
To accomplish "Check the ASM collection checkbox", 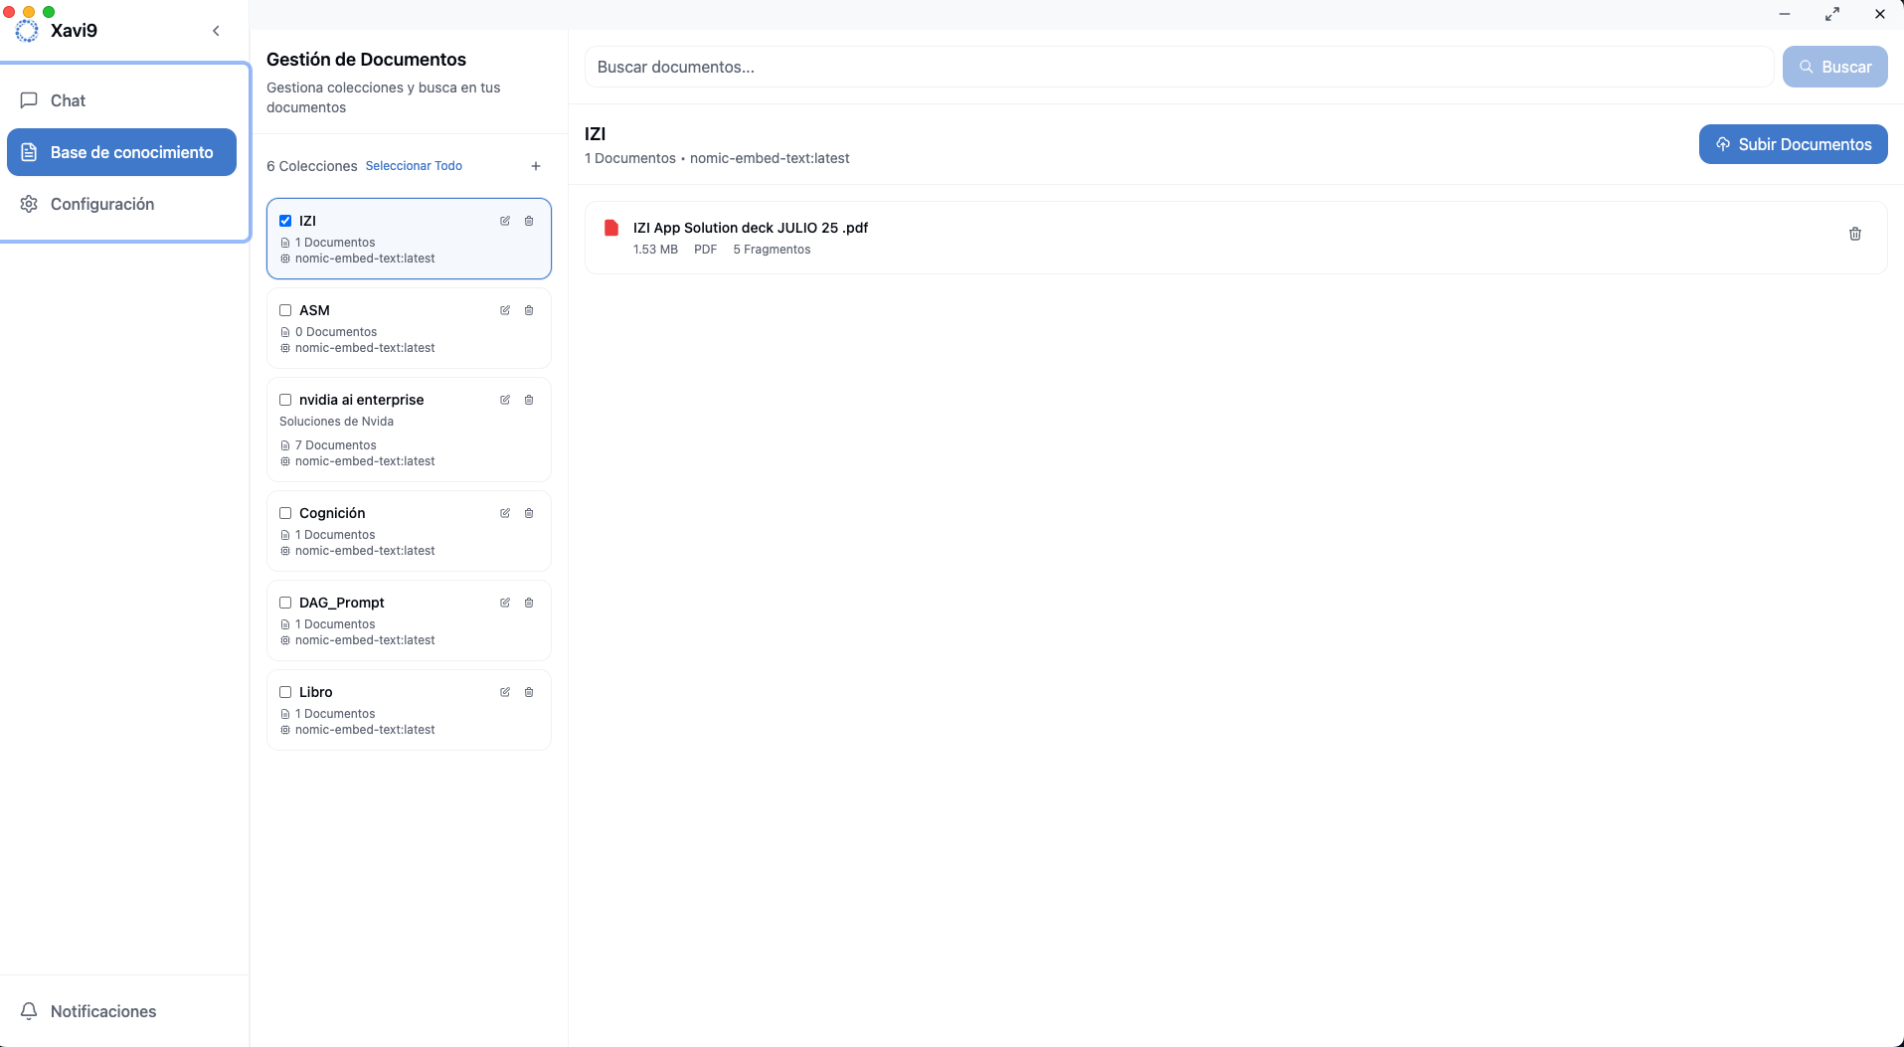I will (285, 310).
